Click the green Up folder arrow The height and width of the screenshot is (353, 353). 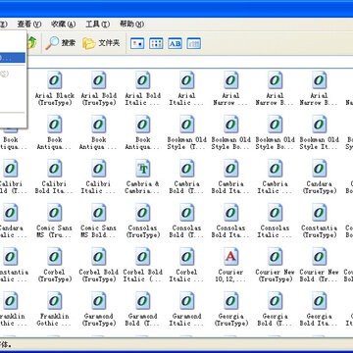click(31, 43)
